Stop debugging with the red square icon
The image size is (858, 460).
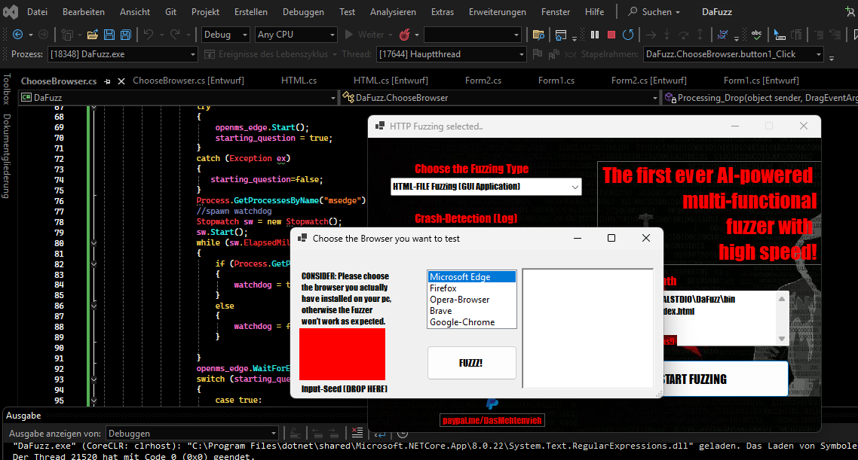tap(611, 35)
